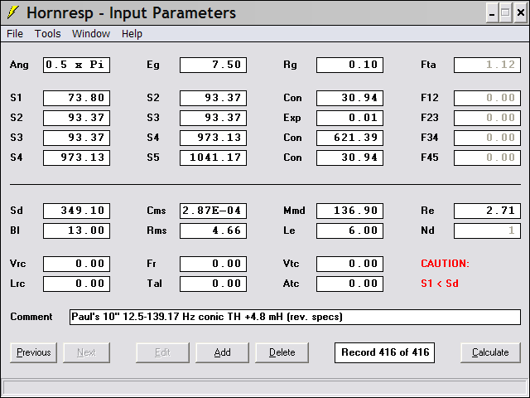Click the F12 field
This screenshot has height=398, width=530.
pyautogui.click(x=487, y=98)
